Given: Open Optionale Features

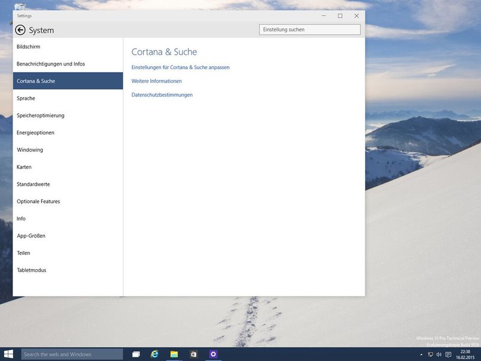Looking at the screenshot, I should (68, 202).
